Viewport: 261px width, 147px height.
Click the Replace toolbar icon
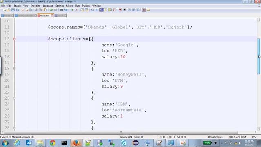click(x=66, y=10)
